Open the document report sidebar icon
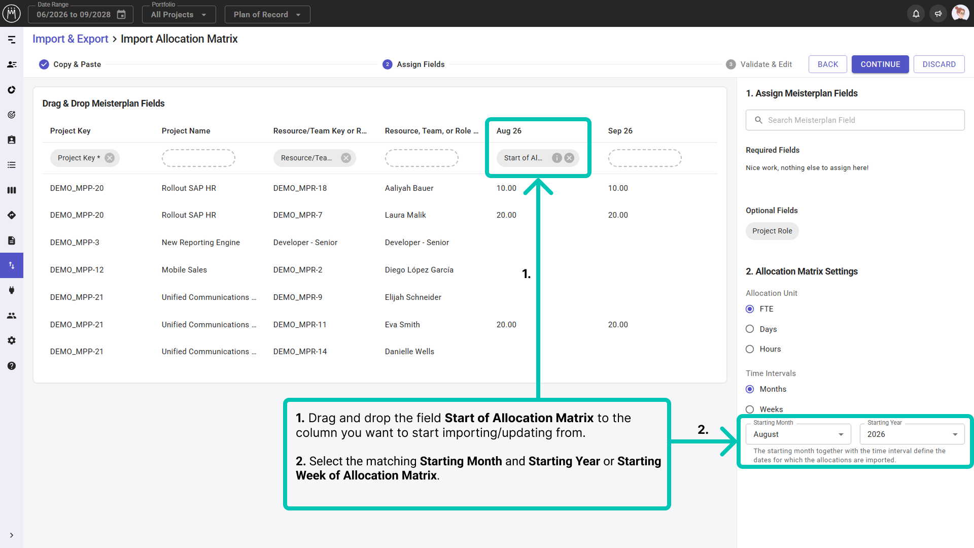The height and width of the screenshot is (548, 974). click(12, 241)
